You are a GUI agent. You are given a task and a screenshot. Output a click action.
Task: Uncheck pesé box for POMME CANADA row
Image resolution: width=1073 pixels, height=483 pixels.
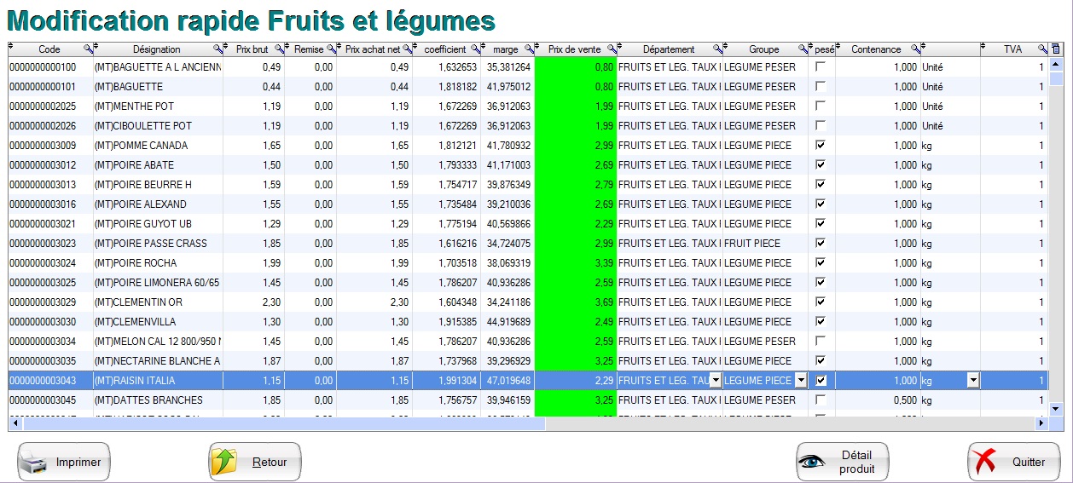coord(821,145)
